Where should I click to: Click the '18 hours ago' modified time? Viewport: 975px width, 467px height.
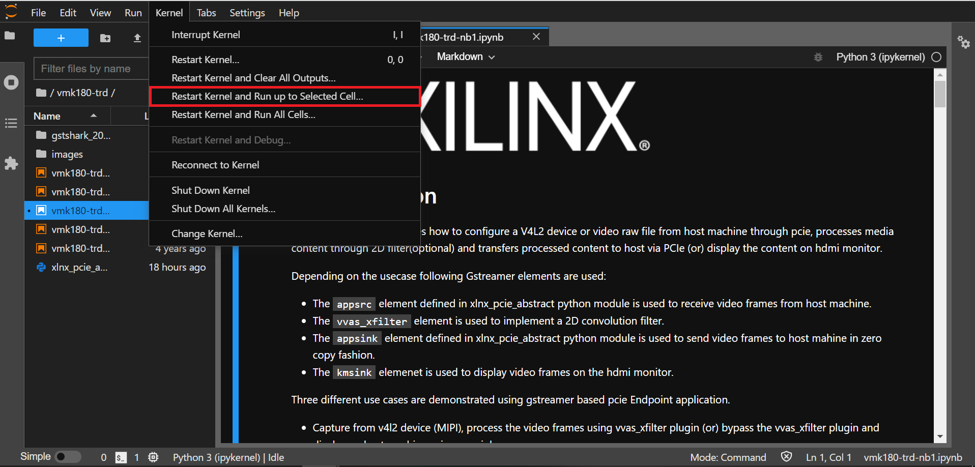(x=177, y=267)
